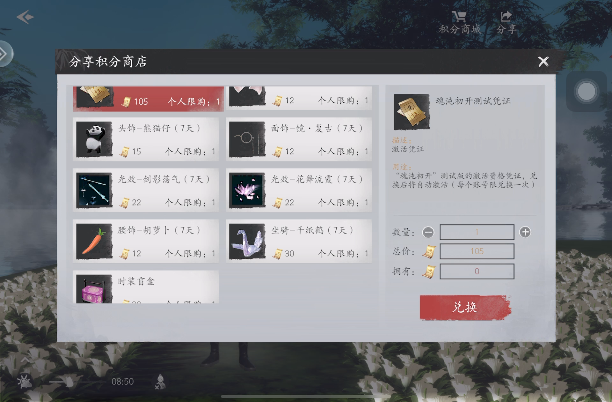Image resolution: width=612 pixels, height=402 pixels.
Task: Click the time-of-day slider handle
Action: [x=69, y=382]
